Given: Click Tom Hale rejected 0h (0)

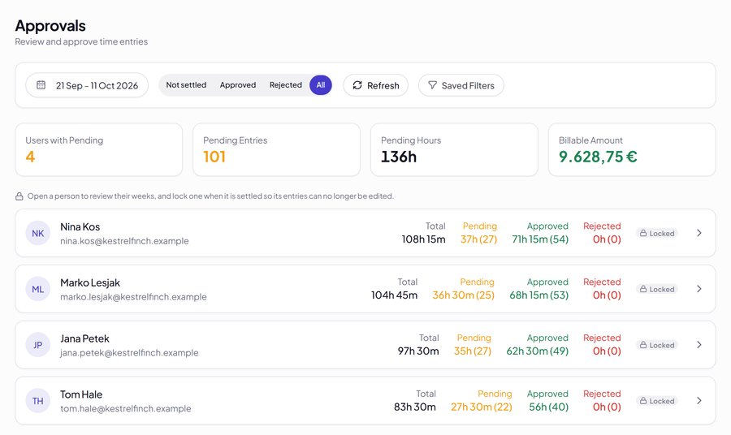Looking at the screenshot, I should point(607,407).
